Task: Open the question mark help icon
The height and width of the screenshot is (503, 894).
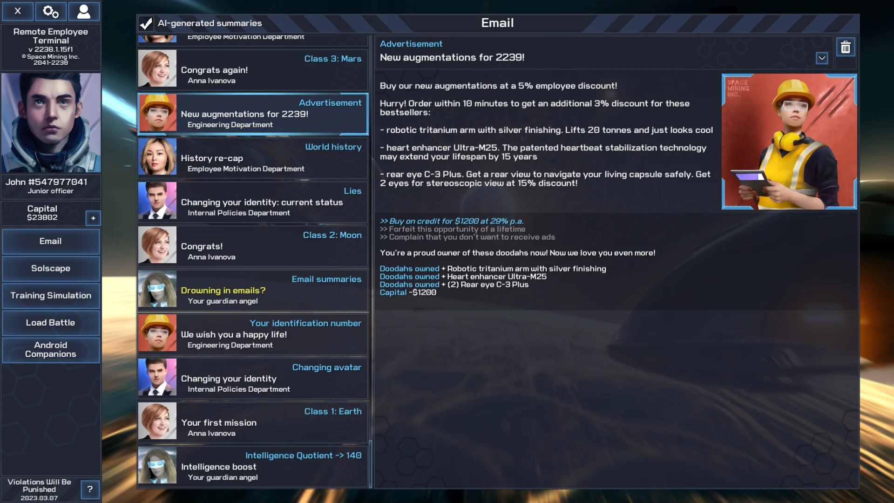Action: 90,489
